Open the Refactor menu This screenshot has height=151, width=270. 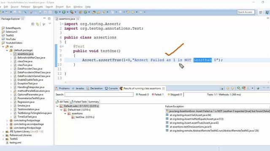[x=25, y=7]
